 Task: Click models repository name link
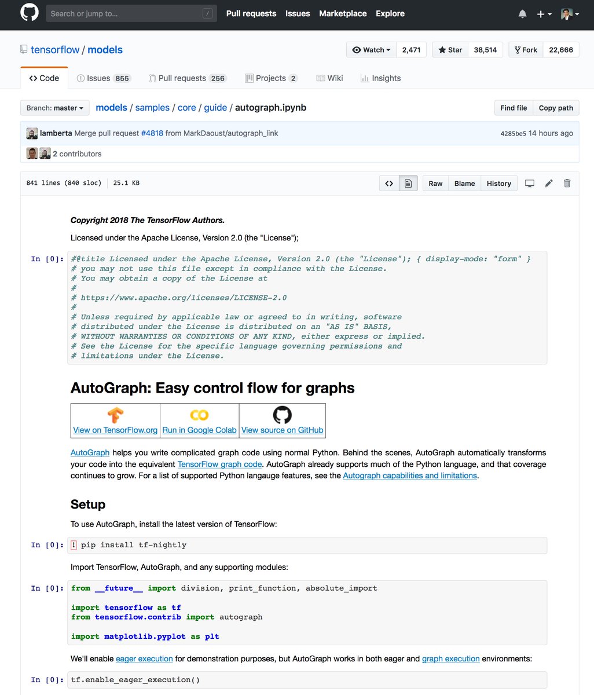coord(105,50)
